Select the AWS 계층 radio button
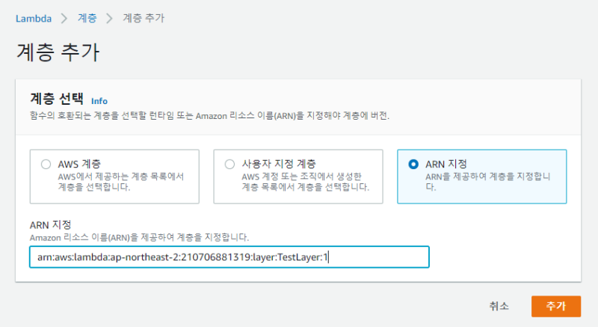The height and width of the screenshot is (327, 598). click(46, 165)
